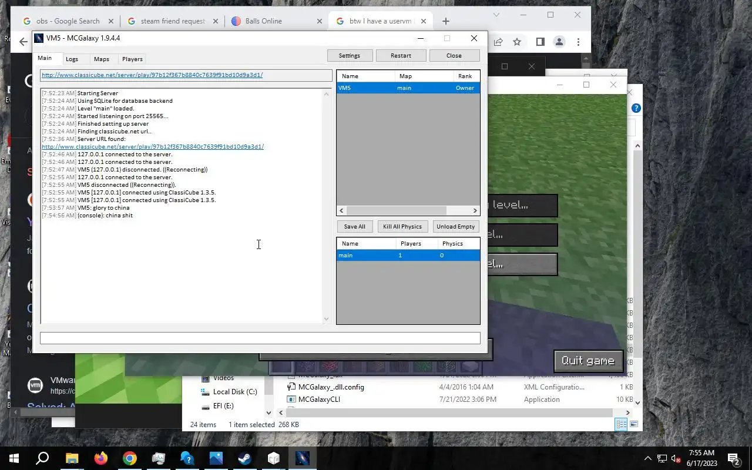752x470 pixels.
Task: Open the notification center icon
Action: (x=733, y=458)
